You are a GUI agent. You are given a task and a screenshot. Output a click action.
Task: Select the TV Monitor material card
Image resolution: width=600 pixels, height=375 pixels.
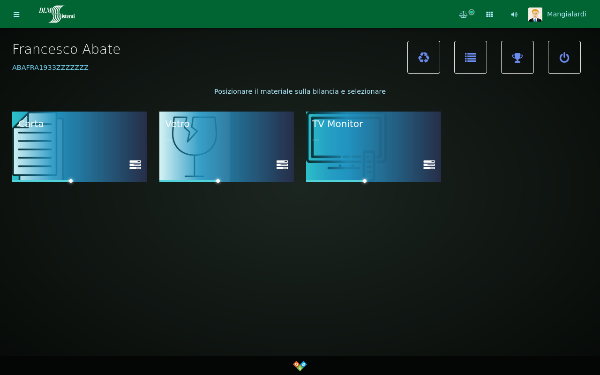click(373, 146)
